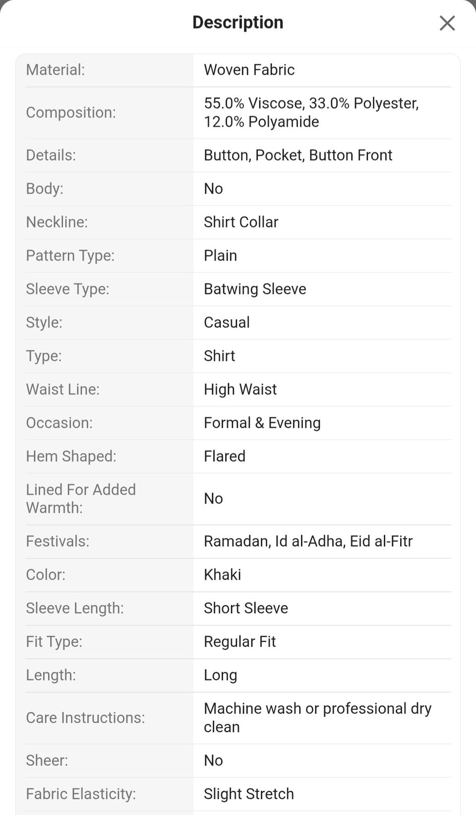
Task: Tap the Pattern Type label
Action: pyautogui.click(x=70, y=256)
